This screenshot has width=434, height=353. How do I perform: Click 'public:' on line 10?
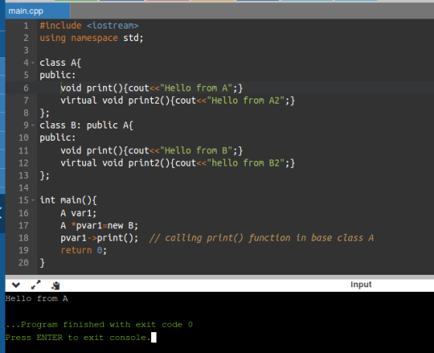coord(57,138)
